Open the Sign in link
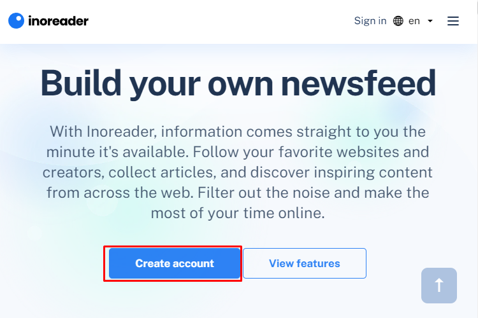This screenshot has width=478, height=318. (x=370, y=21)
